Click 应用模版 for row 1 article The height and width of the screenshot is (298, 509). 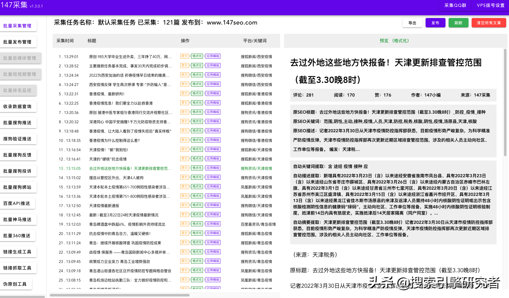[213, 56]
